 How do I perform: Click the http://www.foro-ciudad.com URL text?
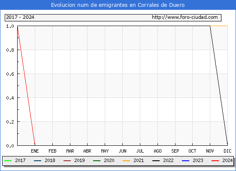185,17
